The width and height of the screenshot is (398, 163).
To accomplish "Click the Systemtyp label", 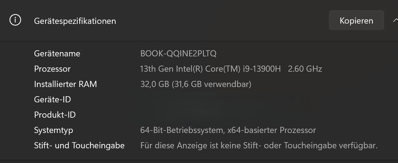I will pyautogui.click(x=53, y=130).
